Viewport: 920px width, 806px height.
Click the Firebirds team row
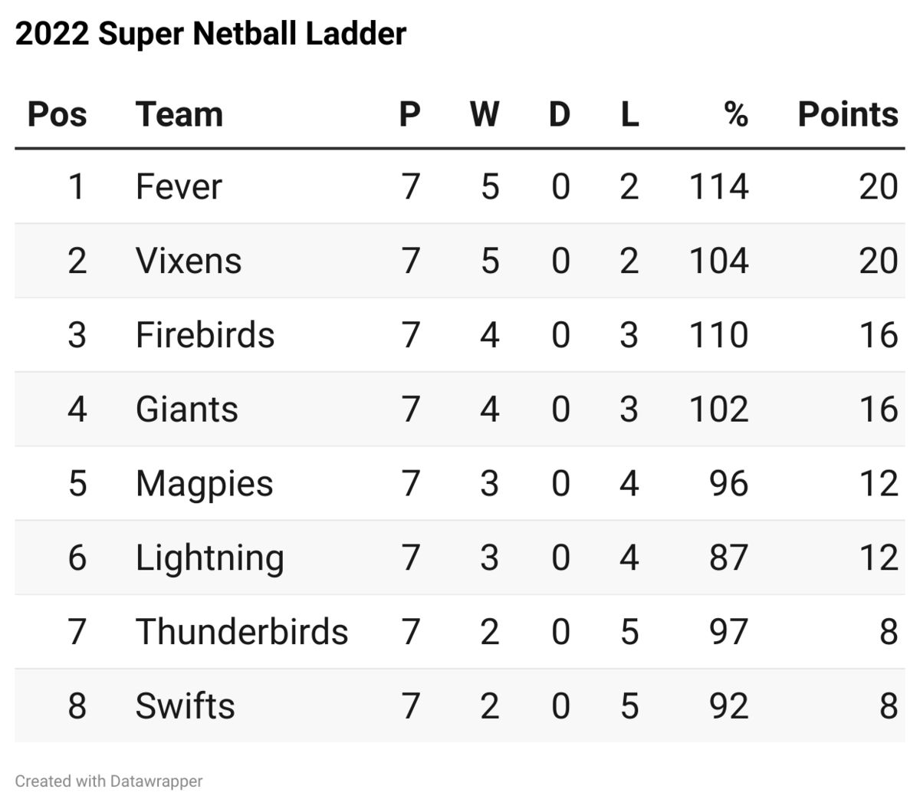pyautogui.click(x=460, y=335)
